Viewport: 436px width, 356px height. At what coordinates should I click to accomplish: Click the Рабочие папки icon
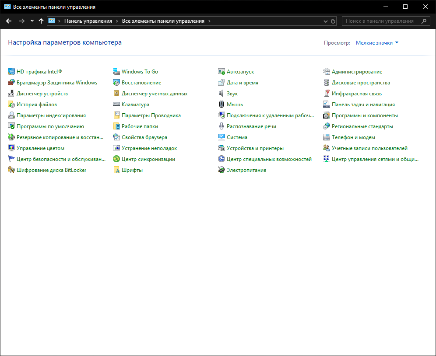(x=116, y=126)
